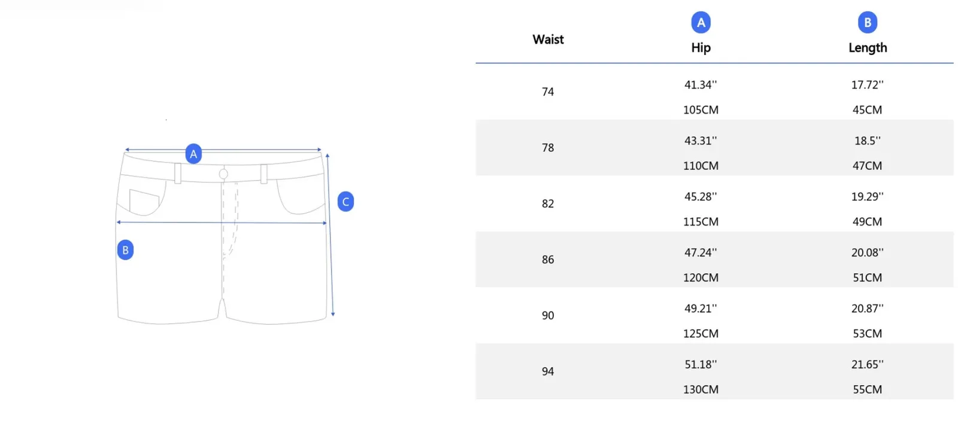This screenshot has height=421, width=958.
Task: Click the Waist column header
Action: coord(548,39)
